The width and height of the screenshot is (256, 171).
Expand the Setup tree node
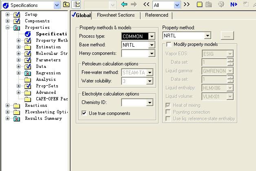tap(7, 14)
